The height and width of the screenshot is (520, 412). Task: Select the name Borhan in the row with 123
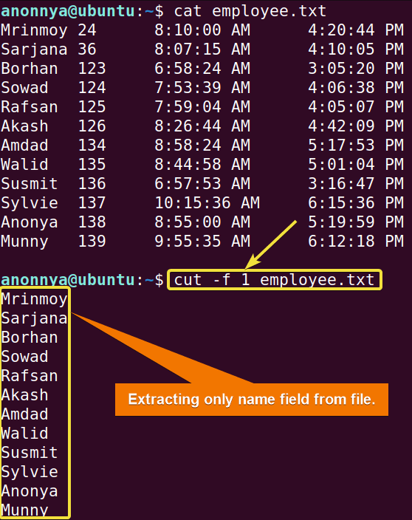(x=30, y=69)
